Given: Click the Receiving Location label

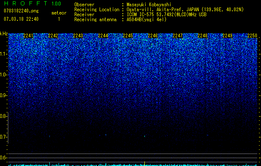Looking at the screenshot, I should point(97,10).
